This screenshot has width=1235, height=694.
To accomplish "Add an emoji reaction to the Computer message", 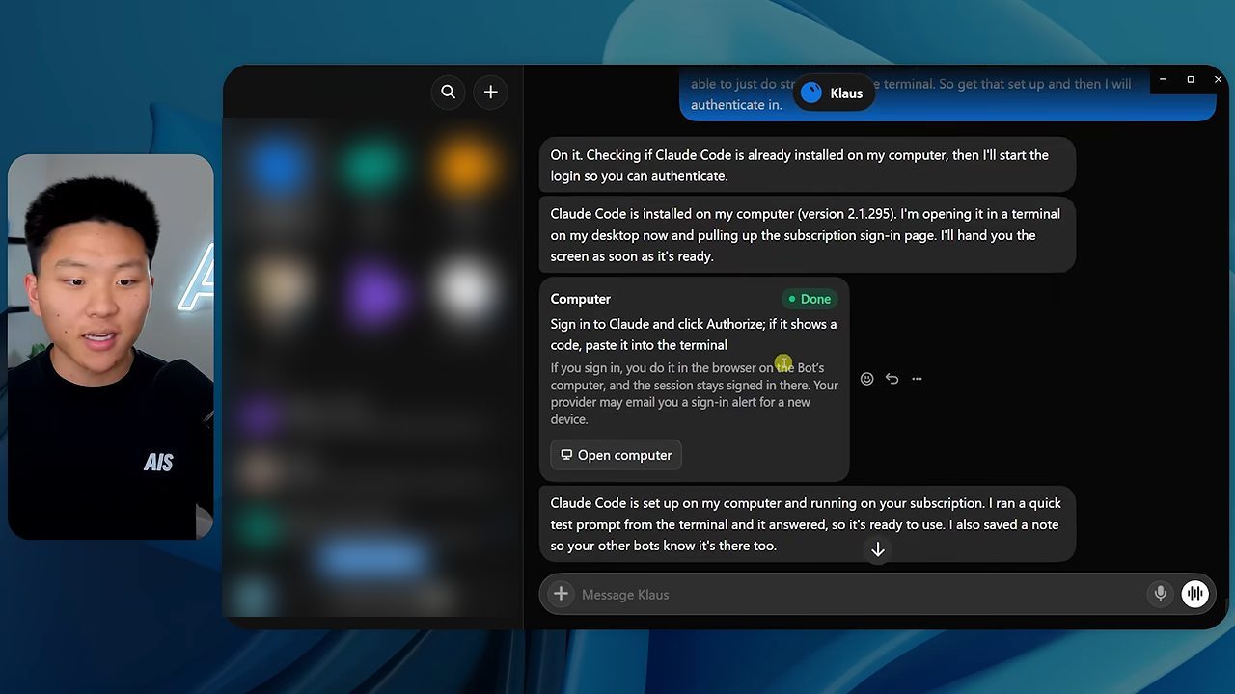I will [866, 379].
